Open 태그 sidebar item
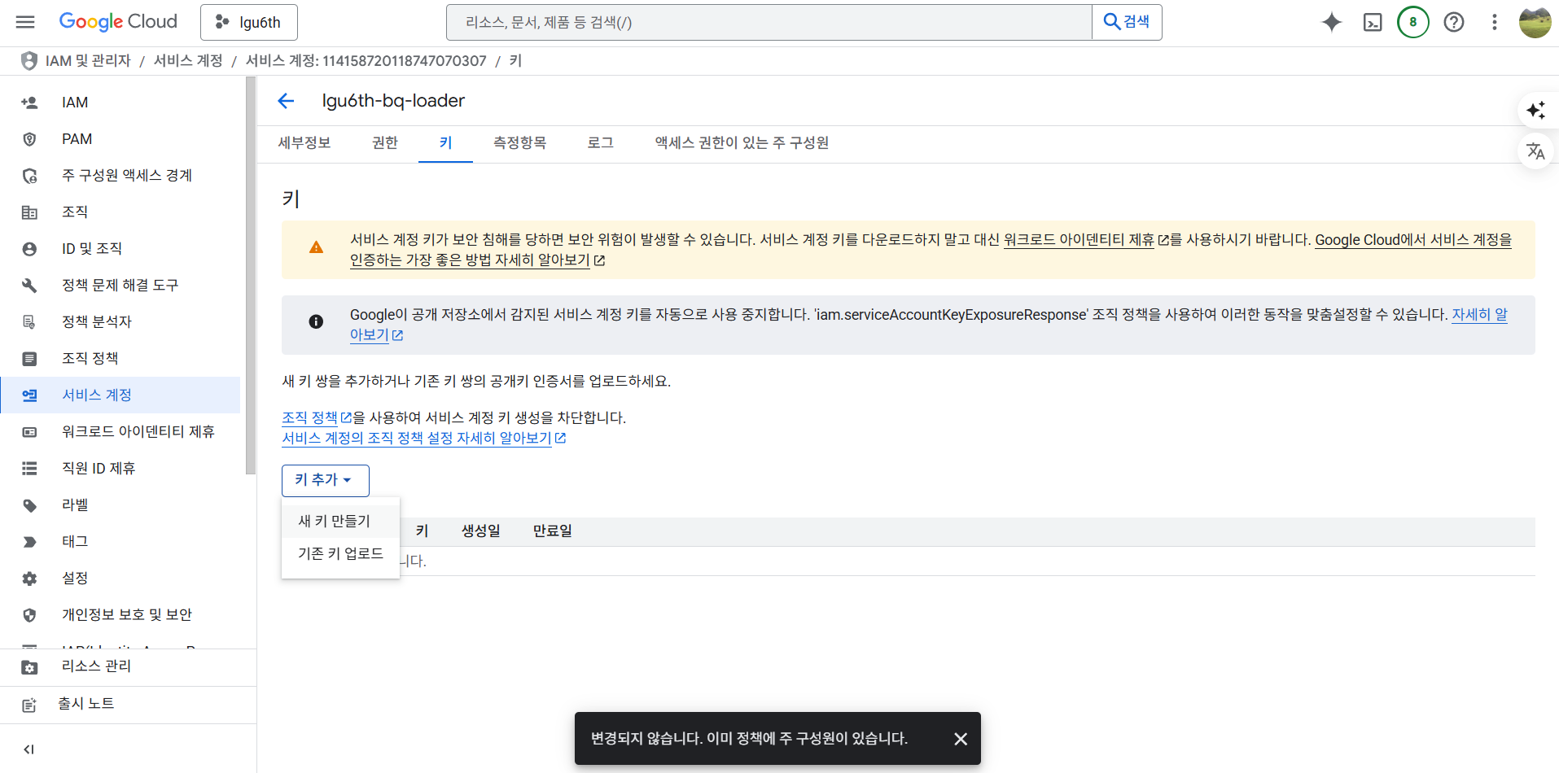The image size is (1559, 773). (x=120, y=542)
